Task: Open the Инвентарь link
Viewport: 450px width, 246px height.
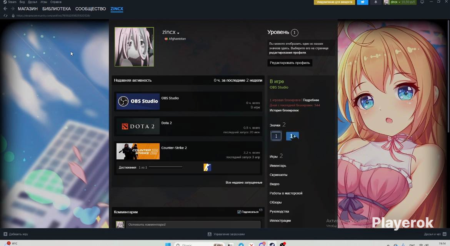Action: (278, 166)
